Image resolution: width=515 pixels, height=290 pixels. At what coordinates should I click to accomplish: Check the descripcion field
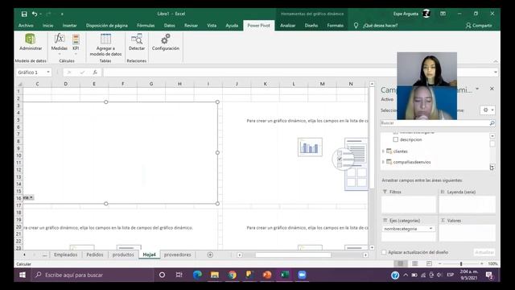pyautogui.click(x=395, y=139)
